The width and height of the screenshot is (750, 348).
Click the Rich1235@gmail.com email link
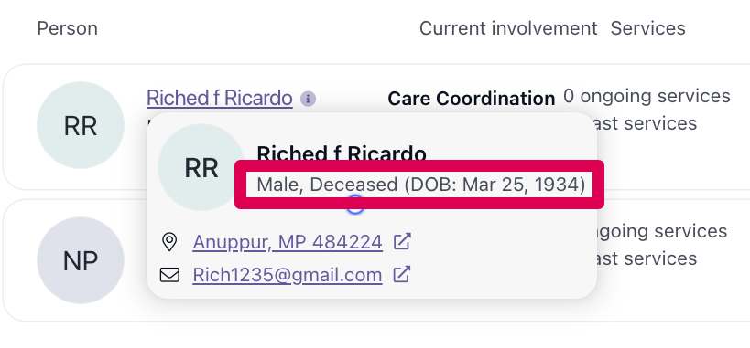[x=288, y=275]
